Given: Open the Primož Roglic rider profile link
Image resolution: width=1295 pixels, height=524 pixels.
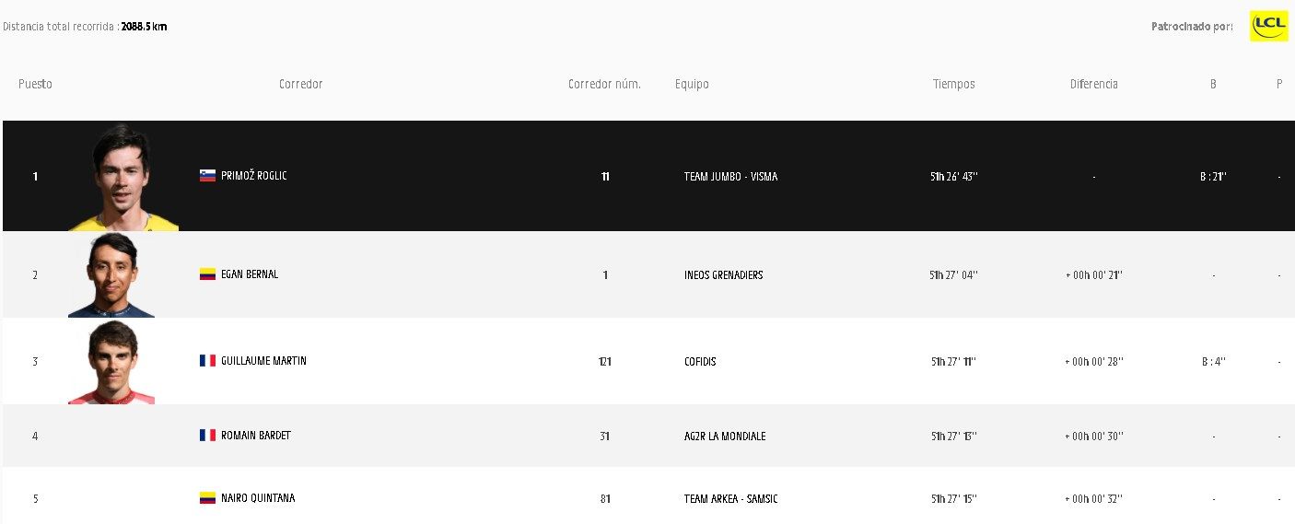Looking at the screenshot, I should pyautogui.click(x=254, y=176).
